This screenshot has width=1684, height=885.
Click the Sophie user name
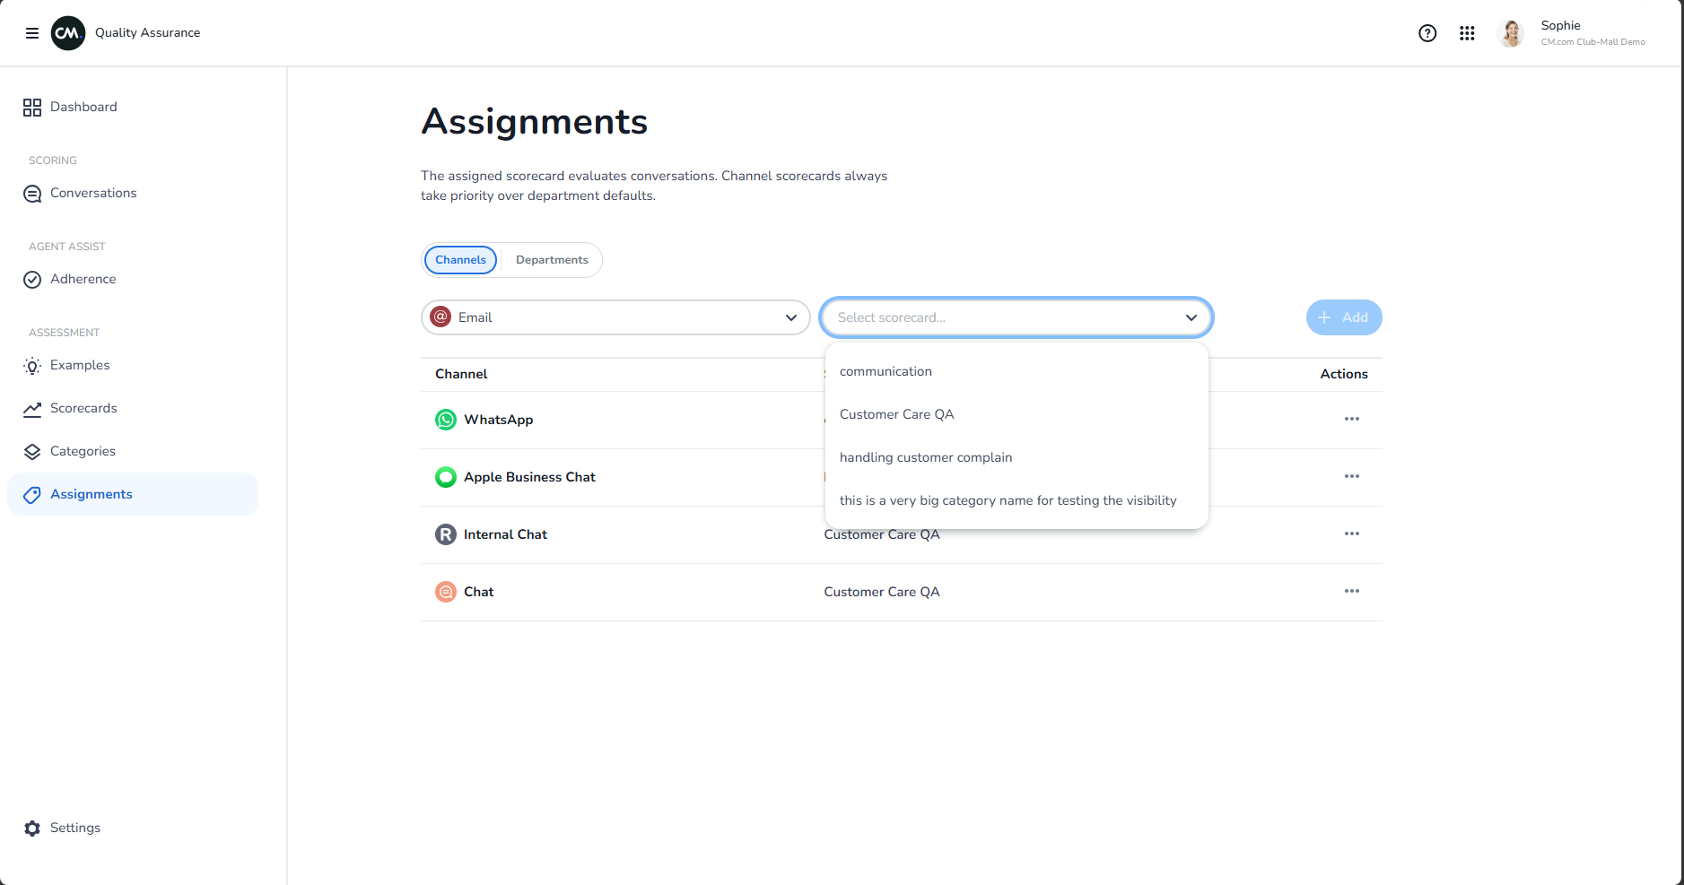[x=1560, y=25]
